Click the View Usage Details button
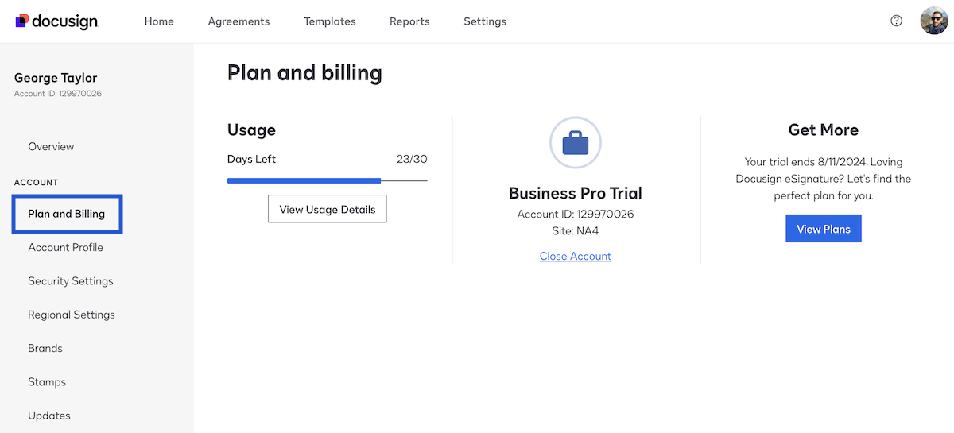The width and height of the screenshot is (954, 433). click(x=328, y=209)
